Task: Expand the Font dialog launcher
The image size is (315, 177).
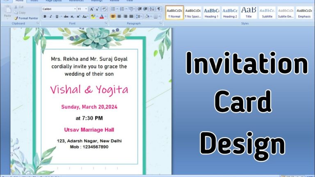Action: (106, 23)
